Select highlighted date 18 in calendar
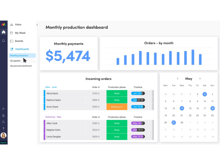Image resolution: width=220 pixels, height=165 pixels. [212, 108]
